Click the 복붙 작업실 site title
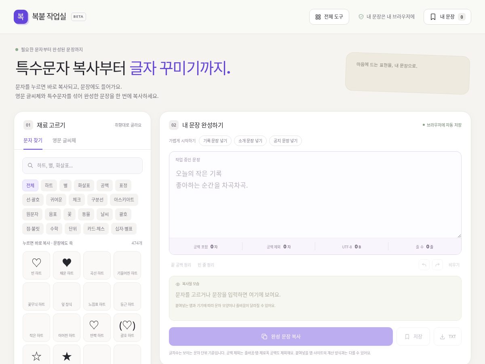485x364 pixels. pyautogui.click(x=49, y=17)
